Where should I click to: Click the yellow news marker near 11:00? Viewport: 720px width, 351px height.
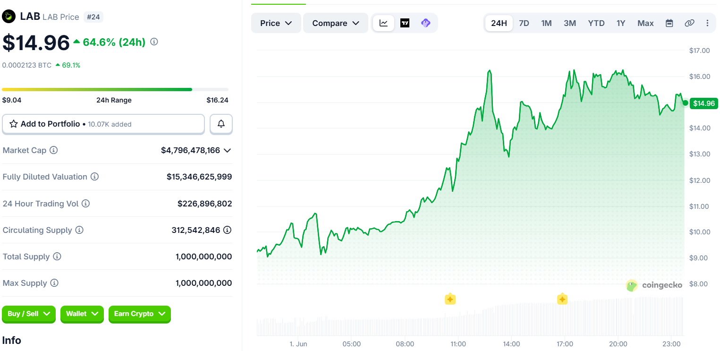(450, 299)
